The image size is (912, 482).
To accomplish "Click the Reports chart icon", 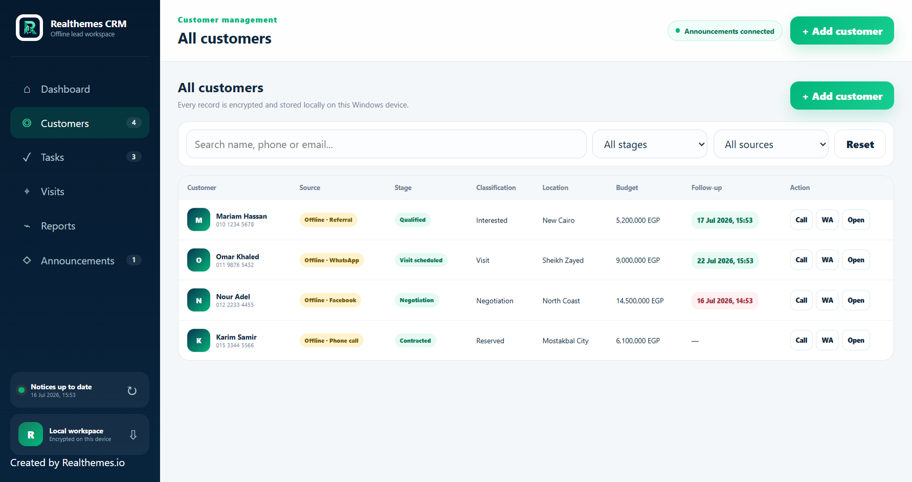I will coord(27,226).
